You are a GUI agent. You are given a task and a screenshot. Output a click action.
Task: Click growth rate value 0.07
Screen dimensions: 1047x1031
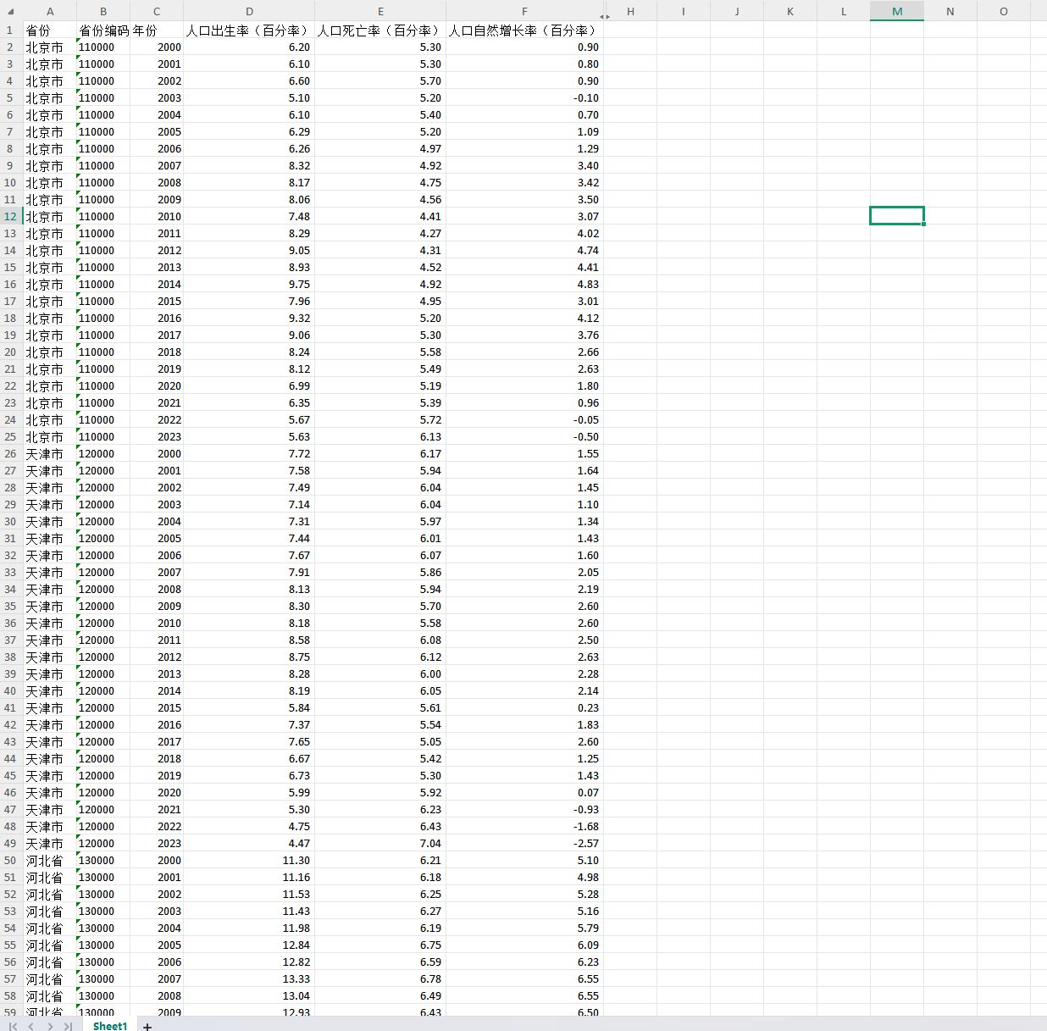click(x=524, y=792)
